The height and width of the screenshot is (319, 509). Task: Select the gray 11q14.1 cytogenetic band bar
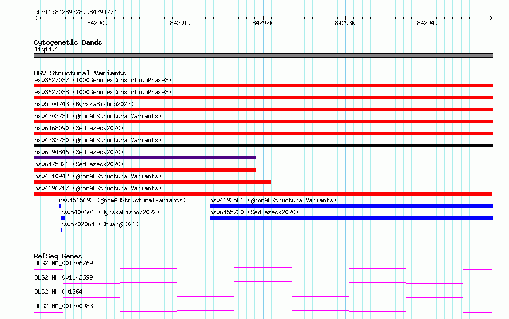pyautogui.click(x=263, y=55)
